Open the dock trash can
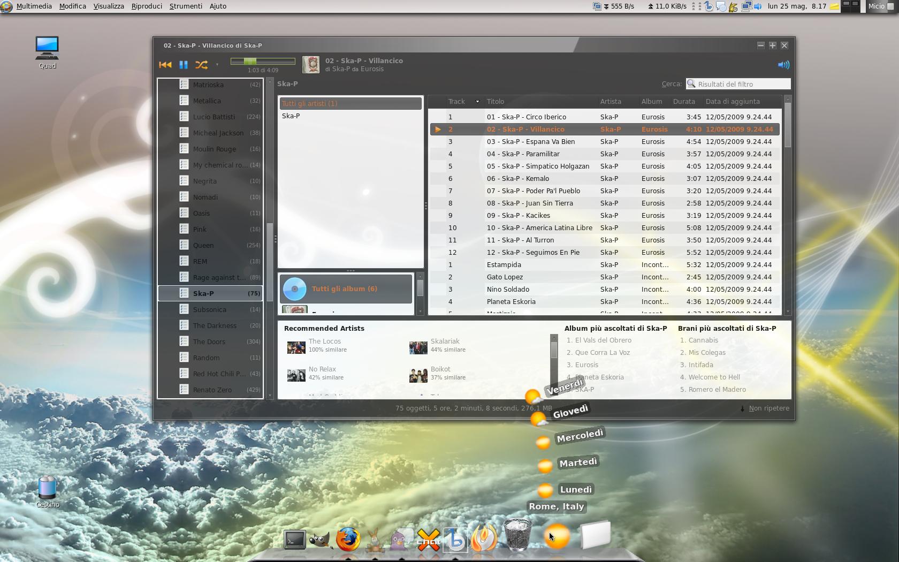 pyautogui.click(x=517, y=535)
